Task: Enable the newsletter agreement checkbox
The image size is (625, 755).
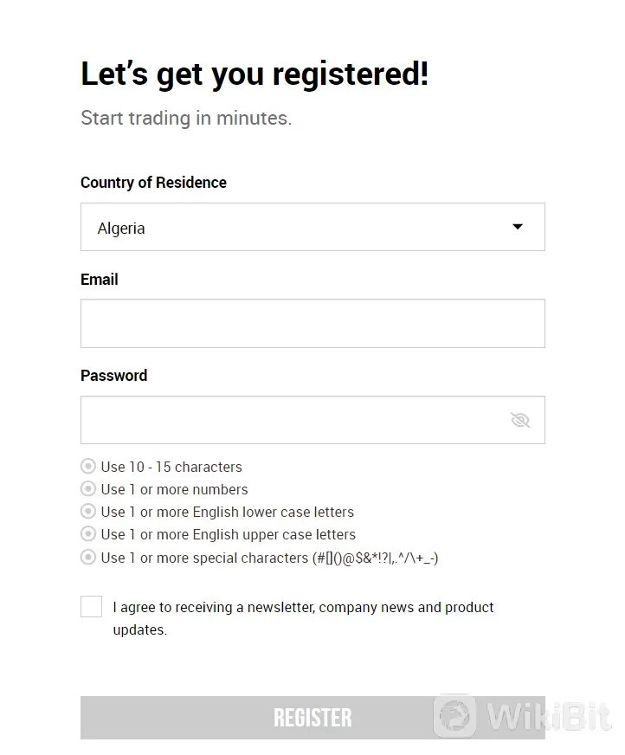Action: point(91,606)
